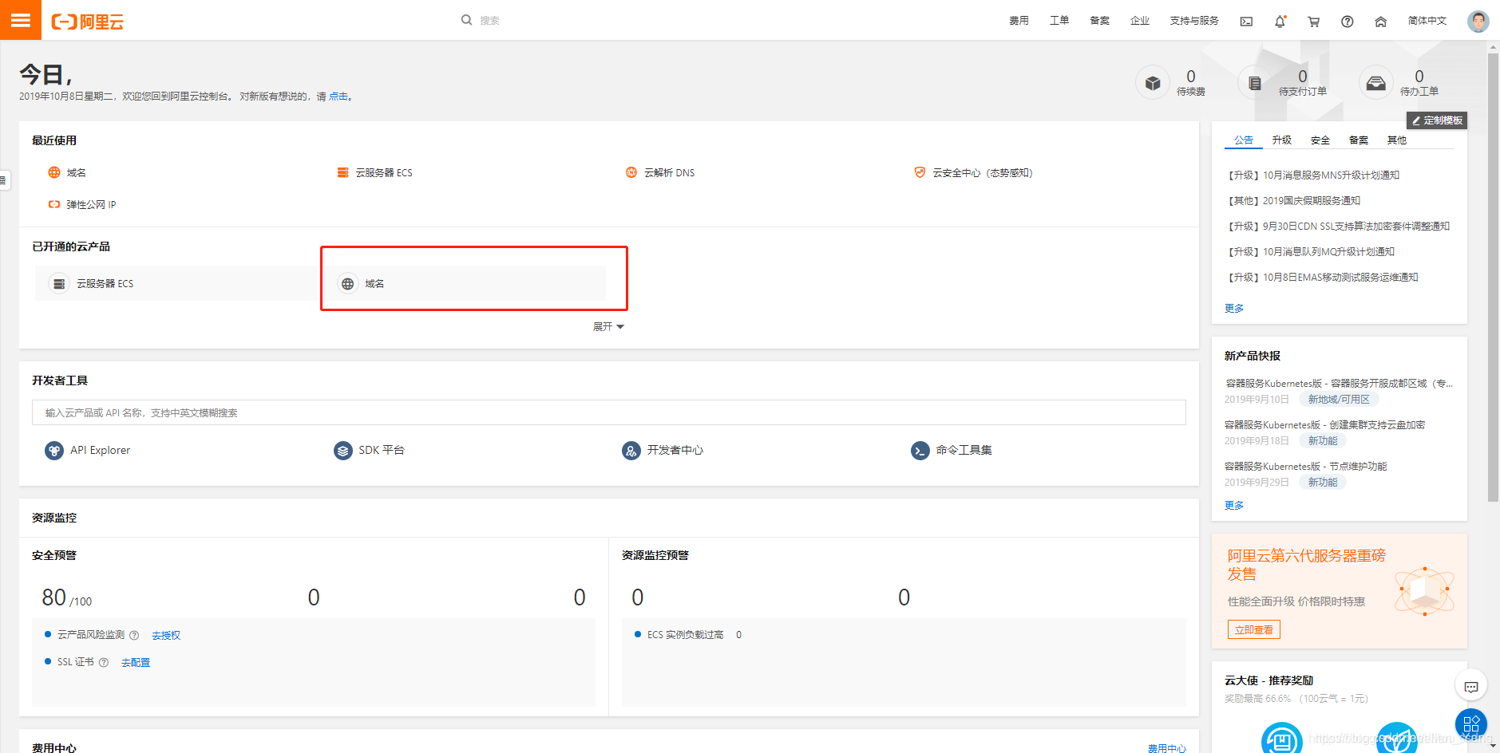This screenshot has height=753, width=1500.
Task: Click the API Explorer icon
Action: click(54, 451)
